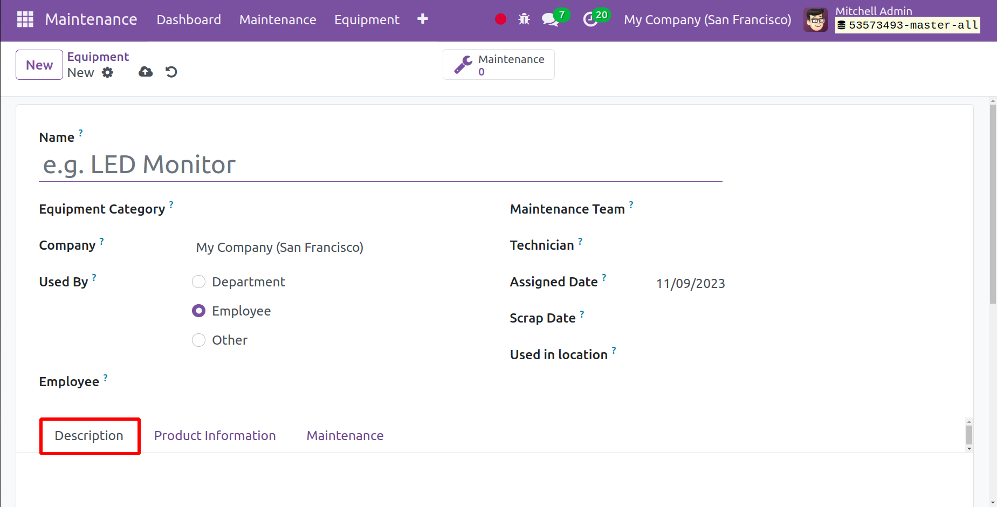
Task: Show help tooltip for Technician
Action: pyautogui.click(x=581, y=241)
